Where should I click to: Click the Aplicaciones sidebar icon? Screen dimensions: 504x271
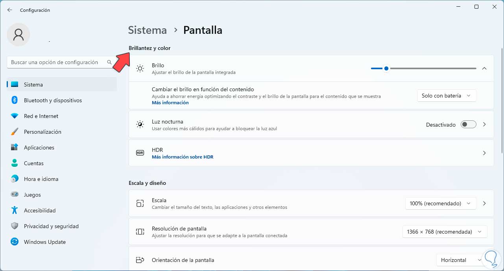point(15,147)
